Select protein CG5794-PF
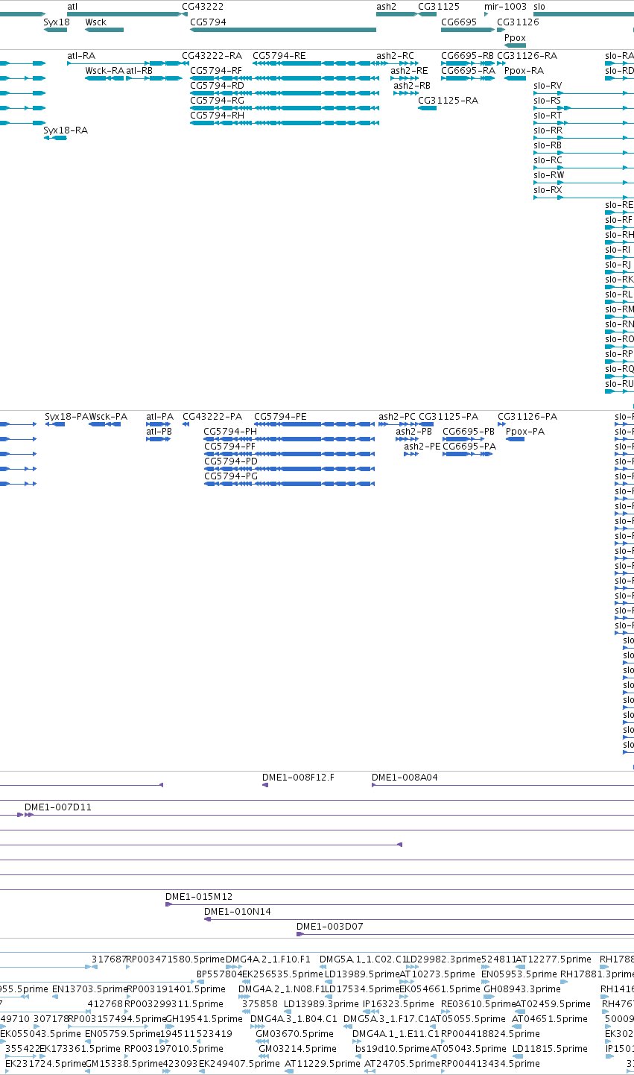The image size is (634, 1075). [x=229, y=447]
